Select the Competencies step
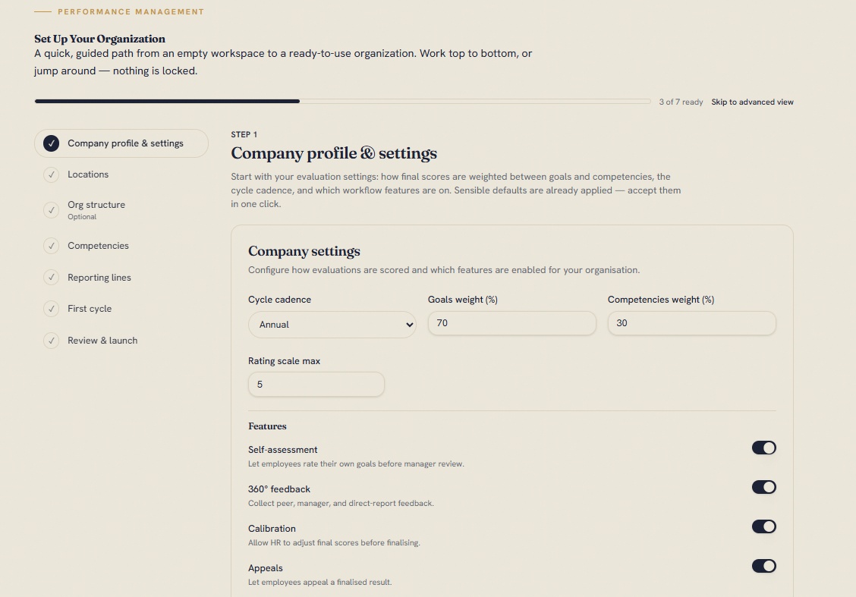856x597 pixels. [x=121, y=246]
